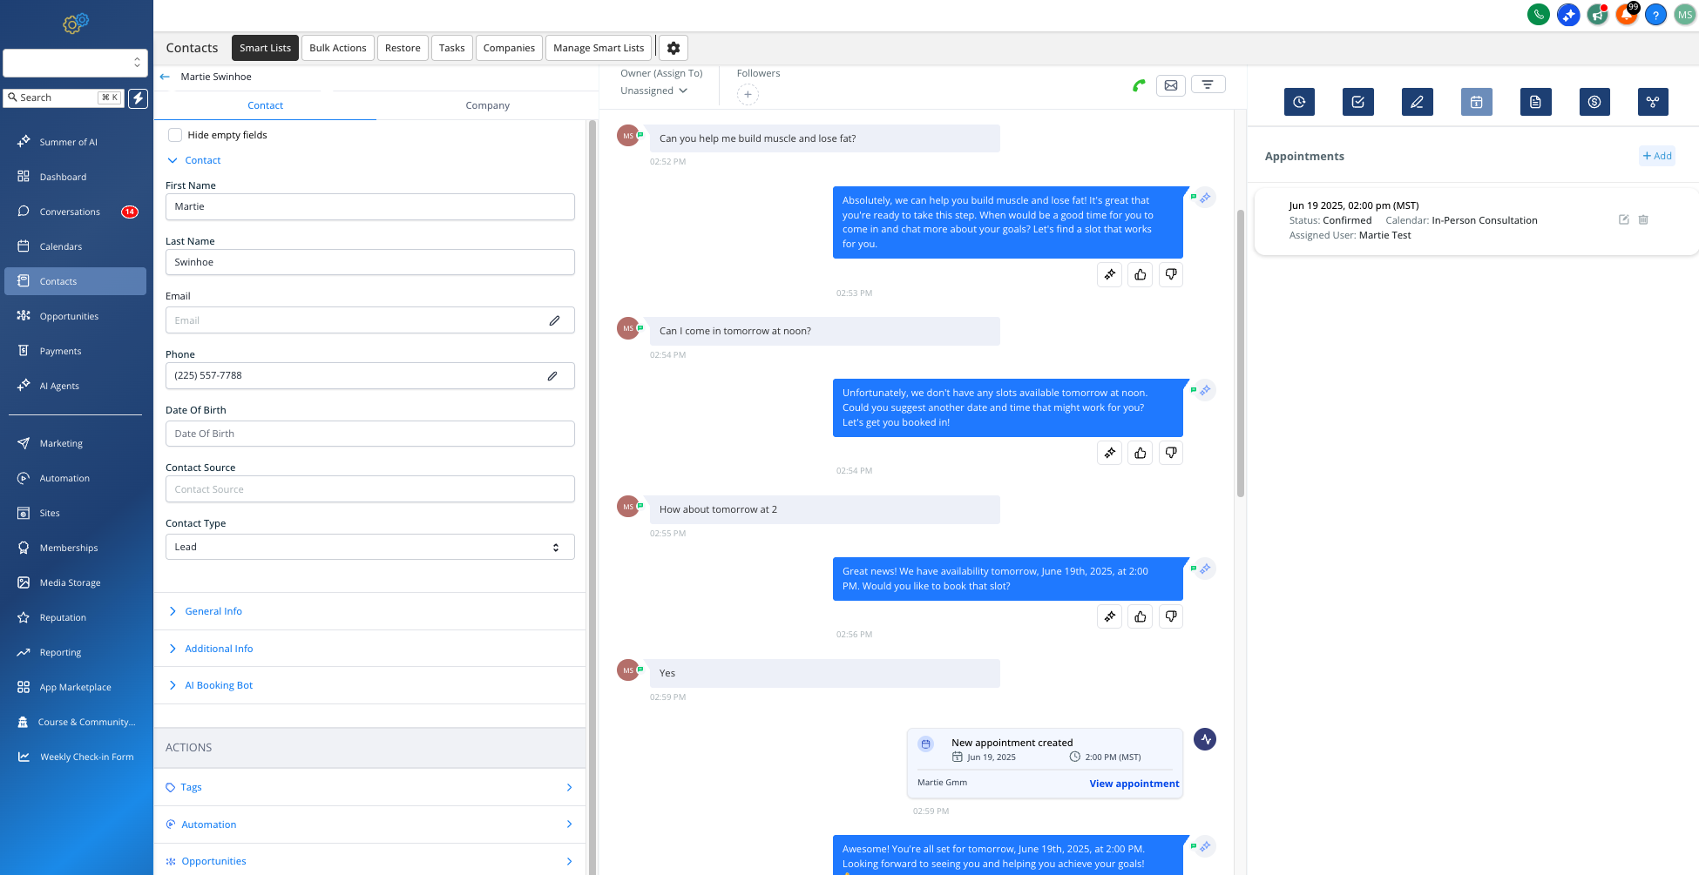Thumbs up the 'Absolutely, we can help' reply
1699x875 pixels.
point(1141,275)
